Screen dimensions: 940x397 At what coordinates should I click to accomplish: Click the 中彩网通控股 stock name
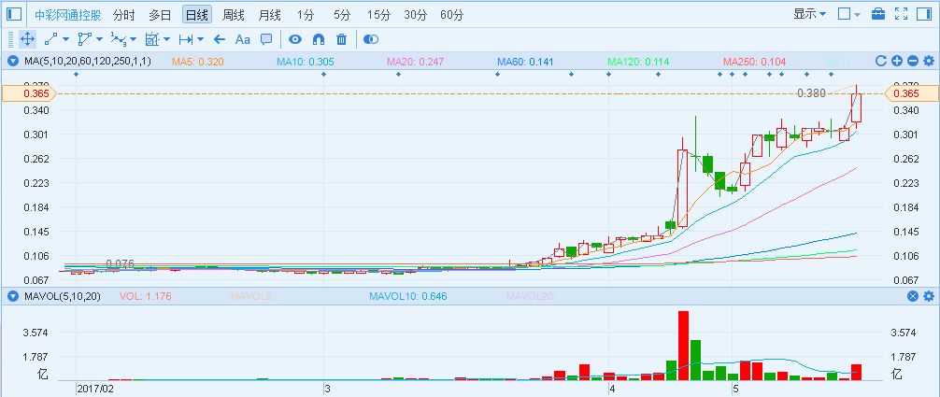tap(67, 14)
